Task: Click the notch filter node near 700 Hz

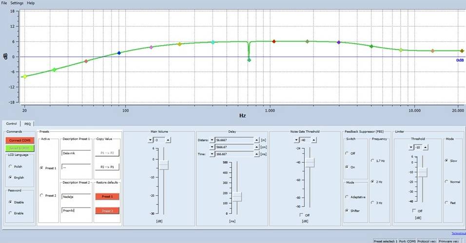Action: click(x=249, y=60)
